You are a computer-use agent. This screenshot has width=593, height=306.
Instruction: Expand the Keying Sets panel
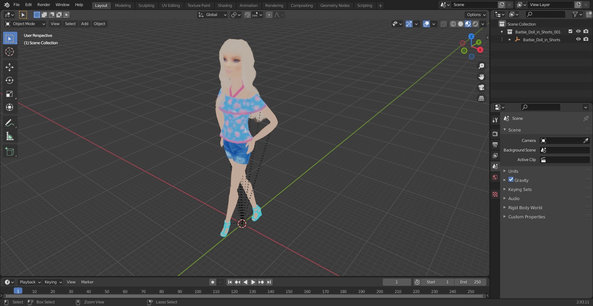[520, 189]
